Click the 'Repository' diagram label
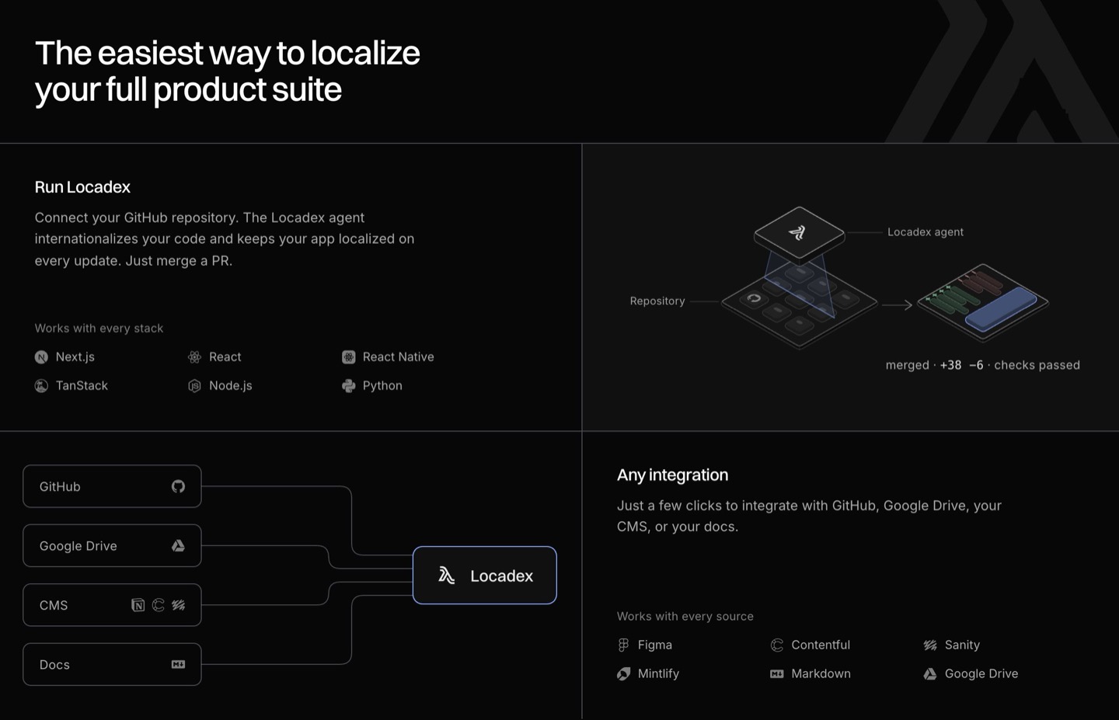Screen dimensions: 1119x720 pos(657,301)
